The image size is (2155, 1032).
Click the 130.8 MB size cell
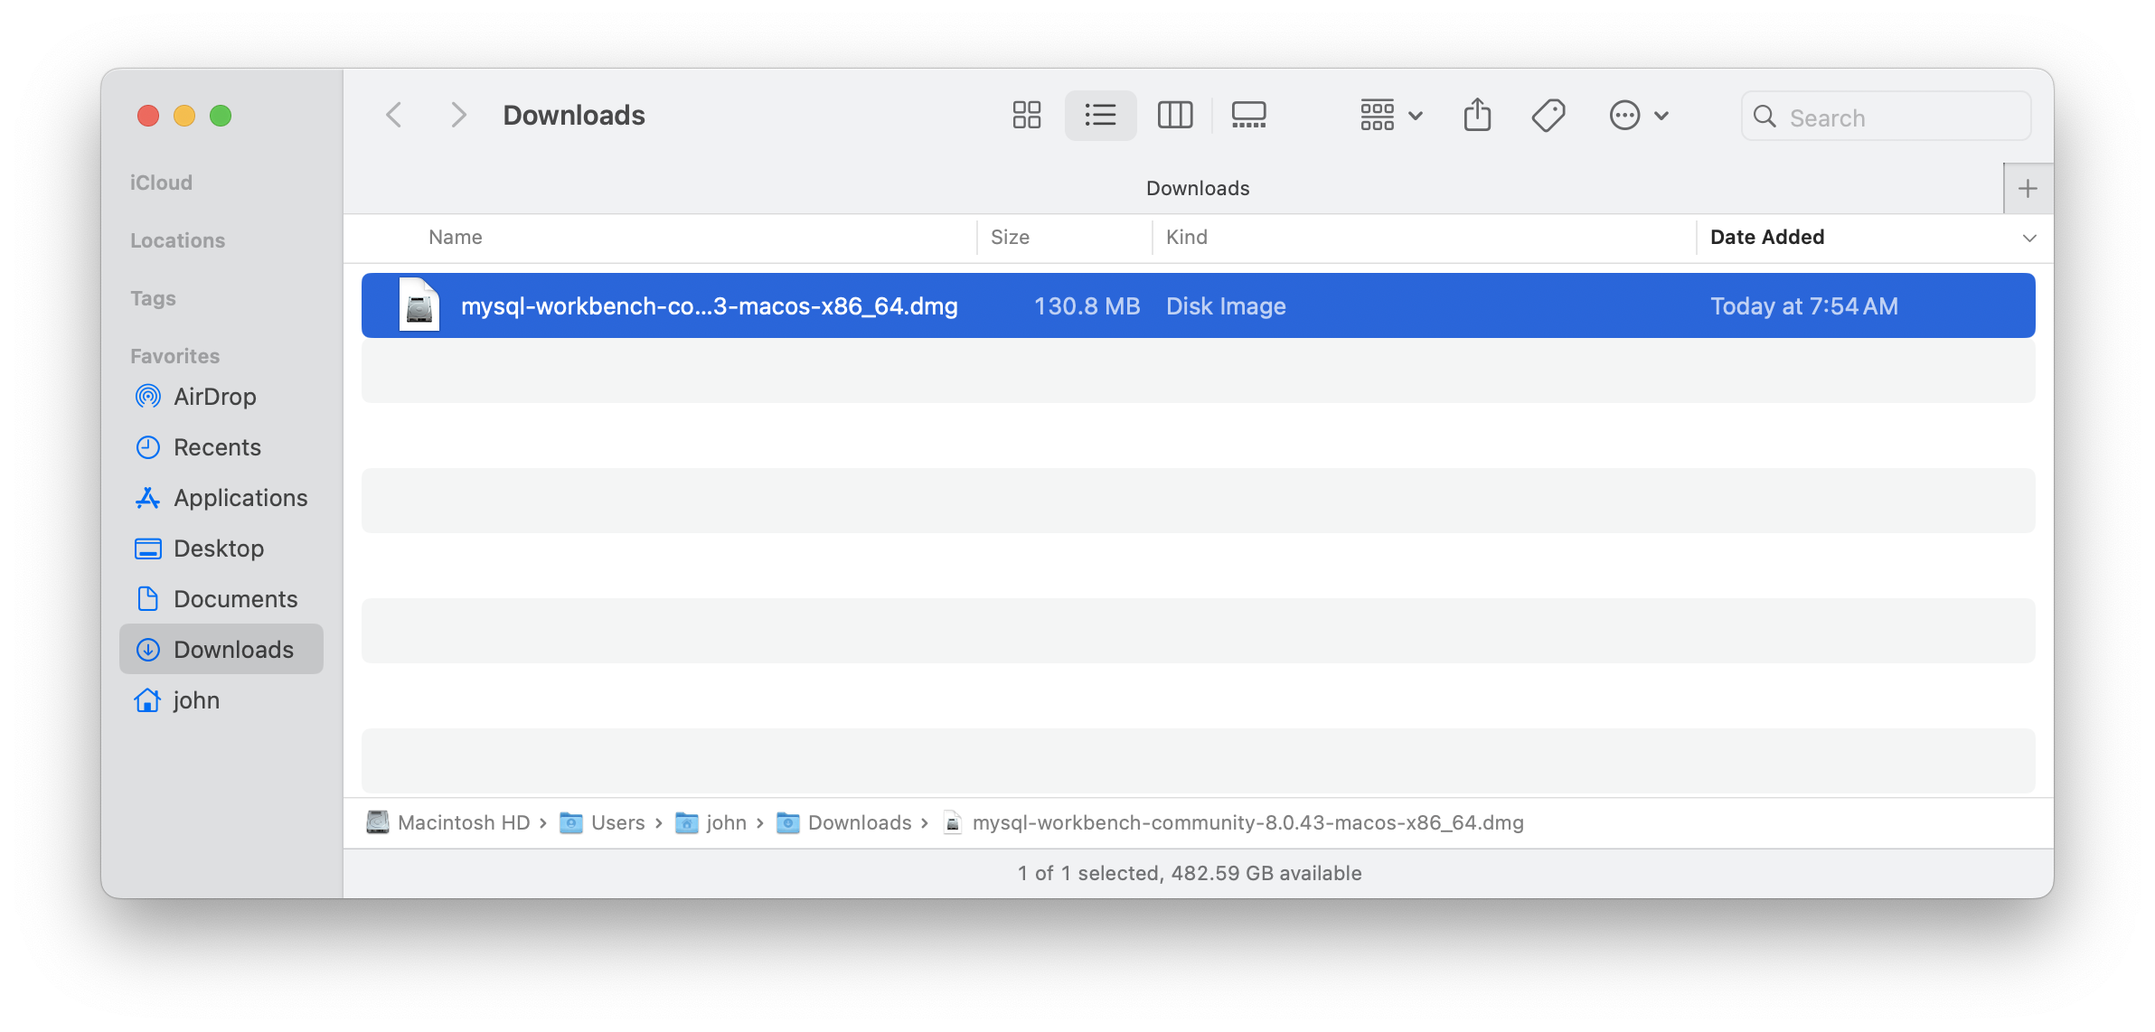(1087, 306)
